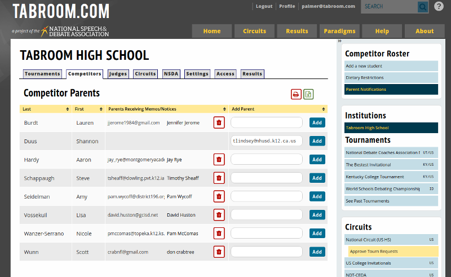451x277 pixels.
Task: Click Add parent field for Lauren Burdt
Action: 267,122
